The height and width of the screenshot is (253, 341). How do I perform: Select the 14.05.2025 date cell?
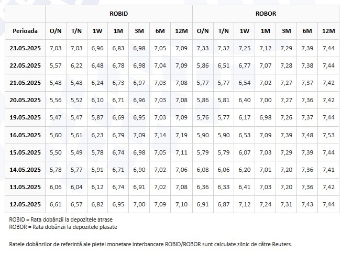point(25,170)
